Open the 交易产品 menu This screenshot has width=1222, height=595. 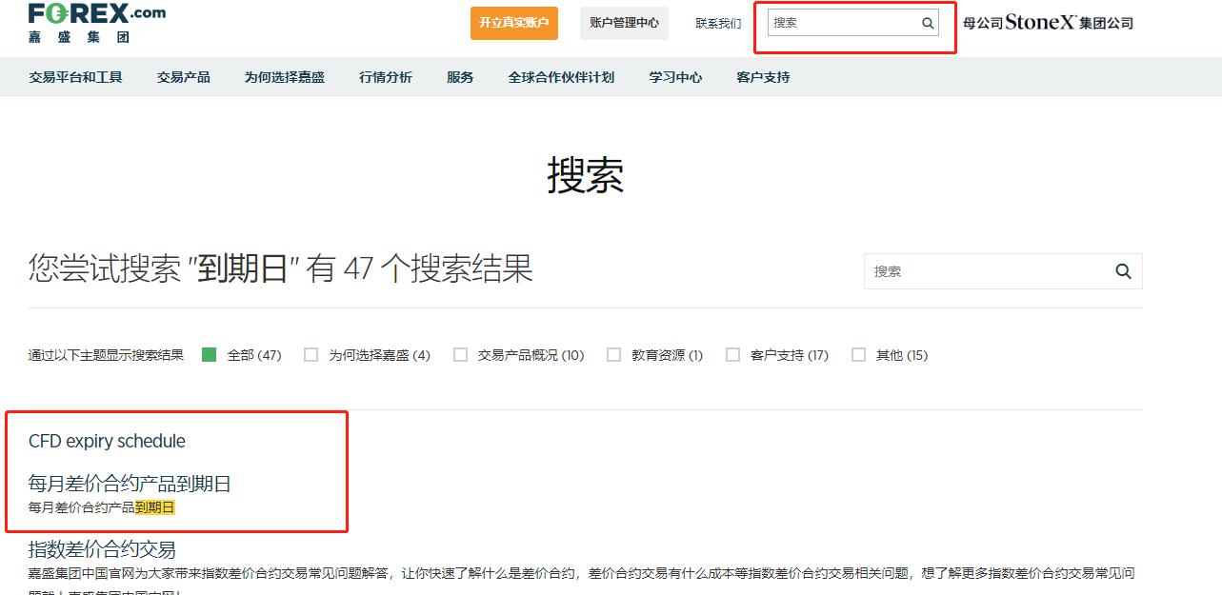(183, 77)
